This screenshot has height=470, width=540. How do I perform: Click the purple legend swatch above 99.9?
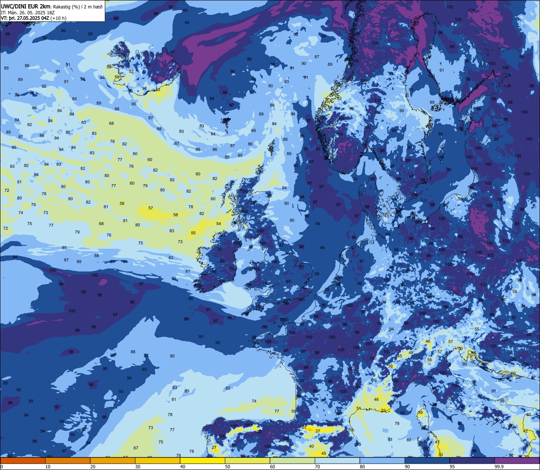tap(517, 460)
